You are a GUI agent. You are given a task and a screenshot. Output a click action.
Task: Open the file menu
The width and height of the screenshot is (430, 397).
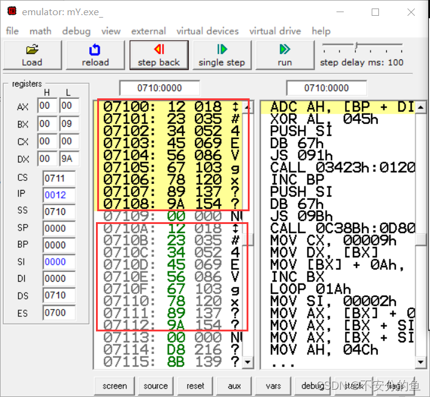point(12,31)
